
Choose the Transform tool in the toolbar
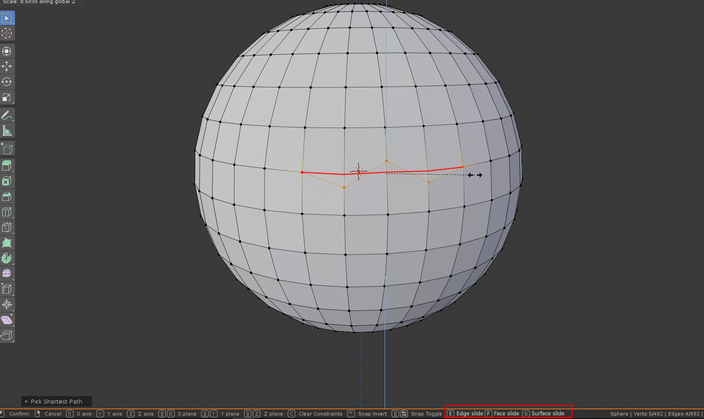(7, 51)
